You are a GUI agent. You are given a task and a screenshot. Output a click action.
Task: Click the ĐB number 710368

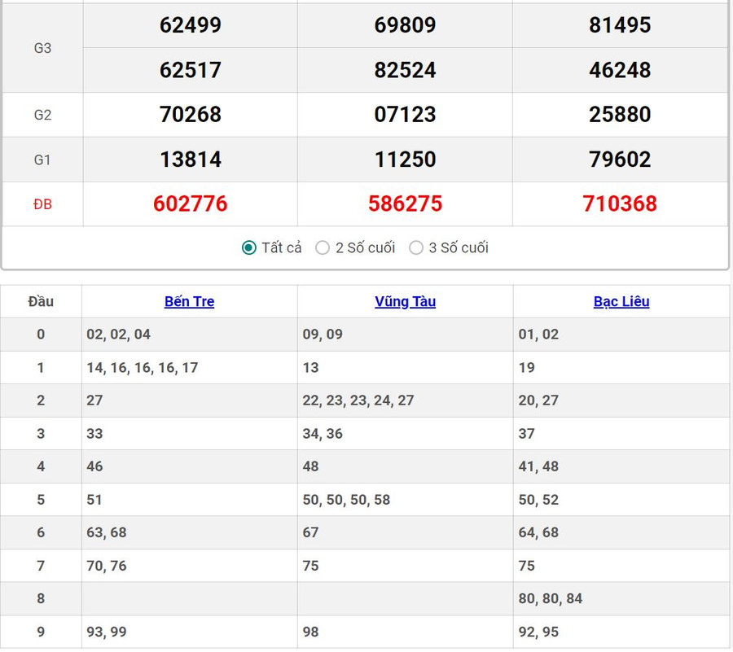pos(620,203)
